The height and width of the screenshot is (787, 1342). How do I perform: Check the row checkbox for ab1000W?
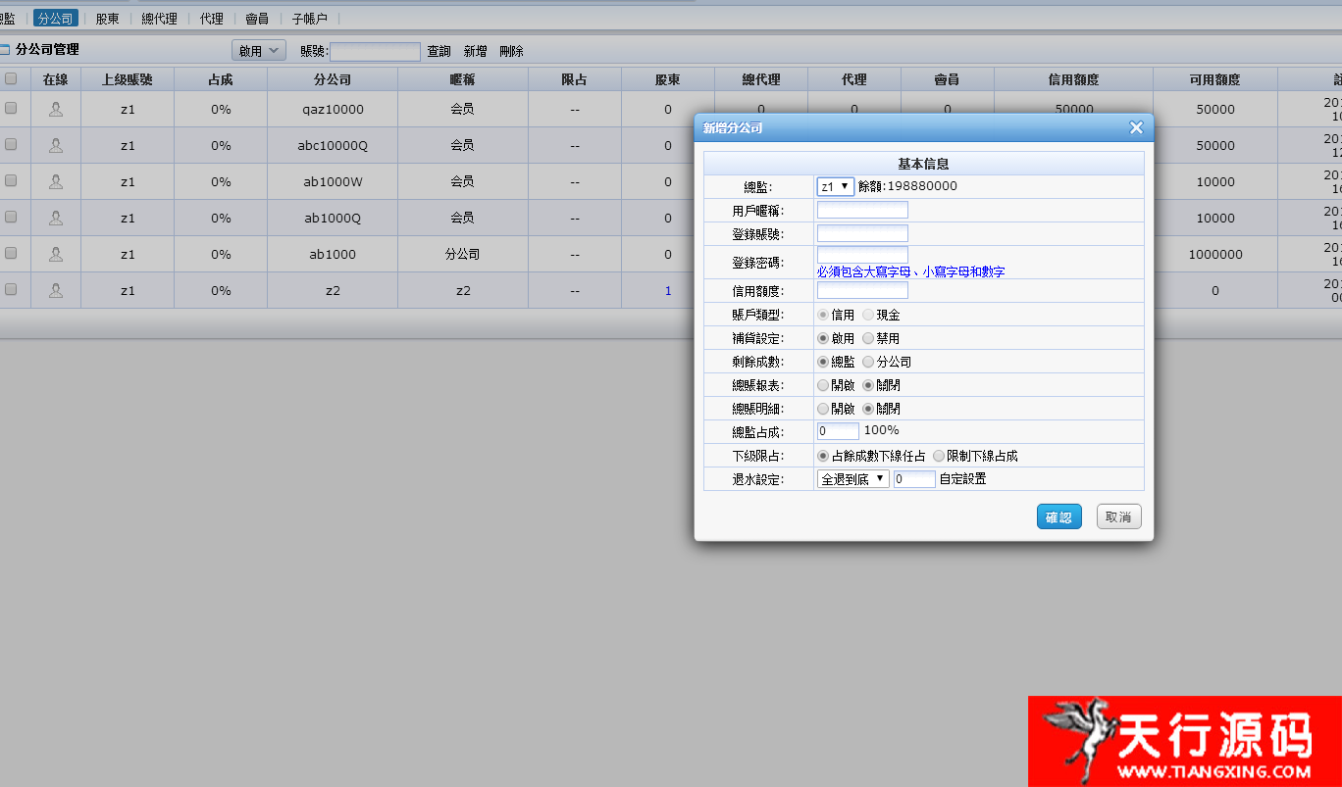pos(11,180)
